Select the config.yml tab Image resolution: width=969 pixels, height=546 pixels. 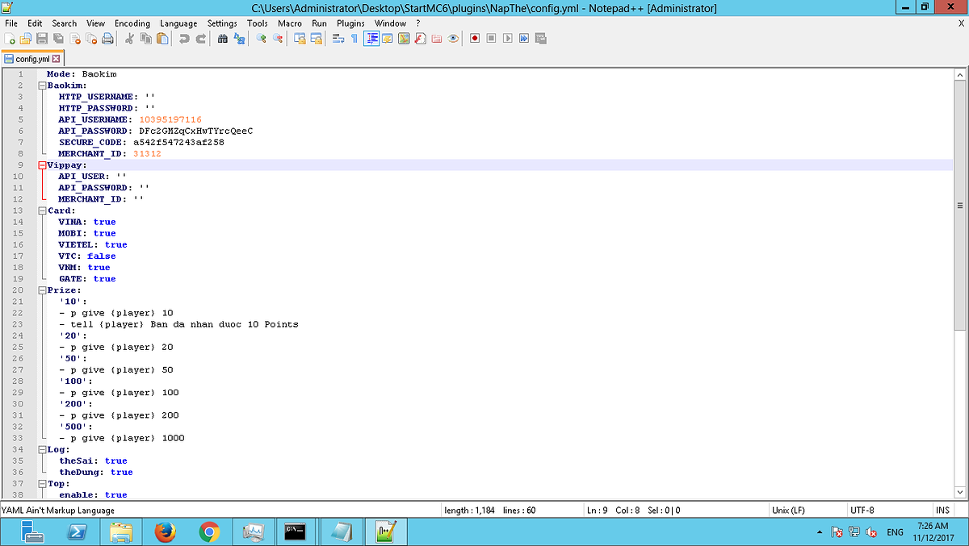click(x=32, y=59)
